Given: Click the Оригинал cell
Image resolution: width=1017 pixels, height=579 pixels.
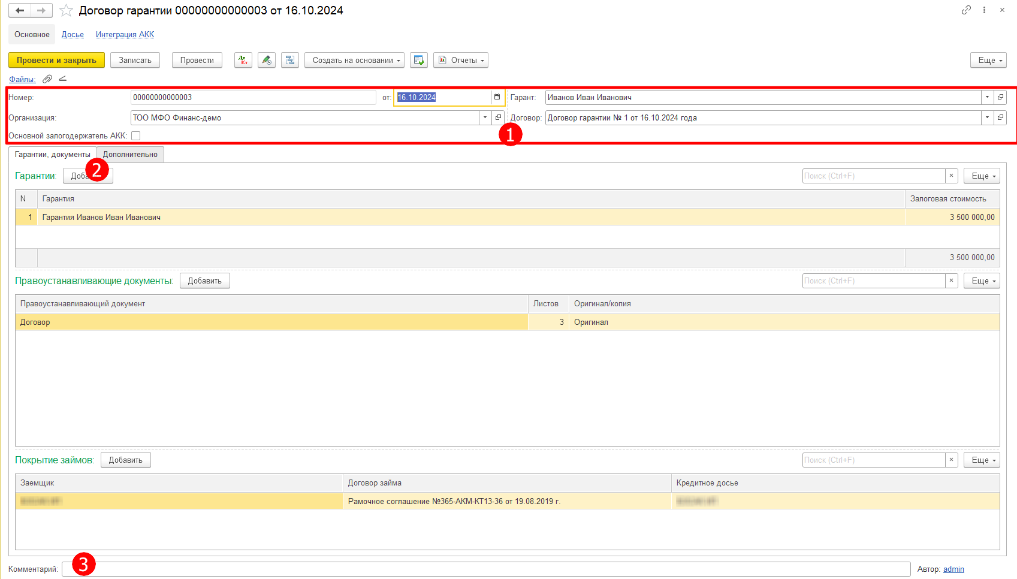Looking at the screenshot, I should coord(784,322).
